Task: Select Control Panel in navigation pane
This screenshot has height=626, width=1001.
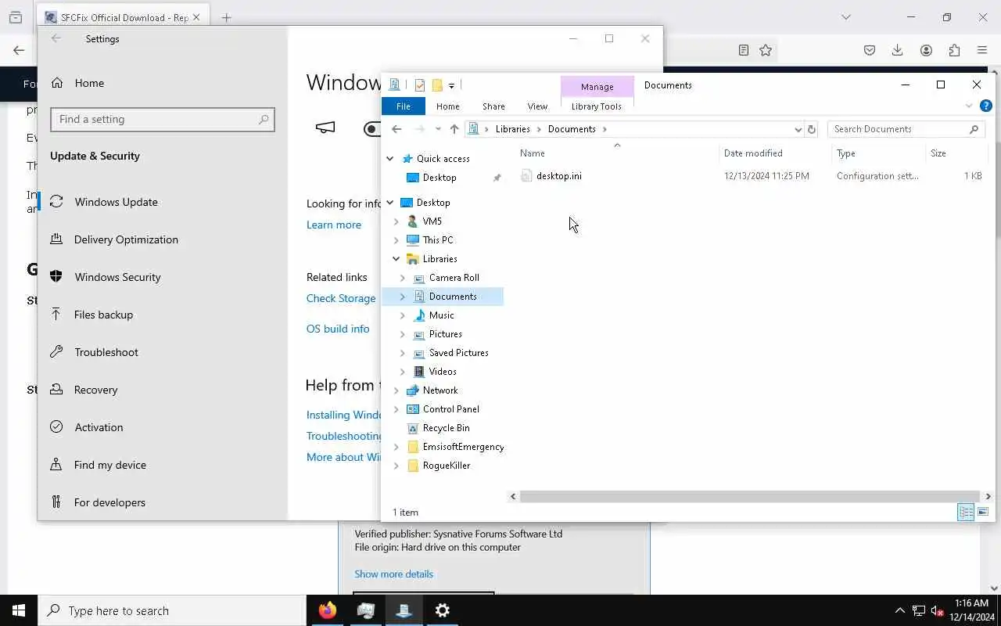Action: pos(450,409)
